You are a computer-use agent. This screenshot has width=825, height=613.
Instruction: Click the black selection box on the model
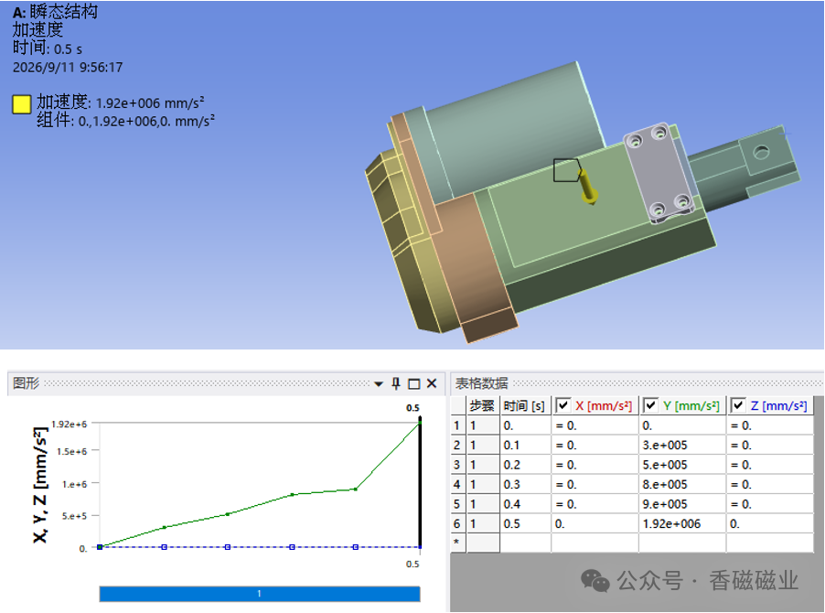567,170
